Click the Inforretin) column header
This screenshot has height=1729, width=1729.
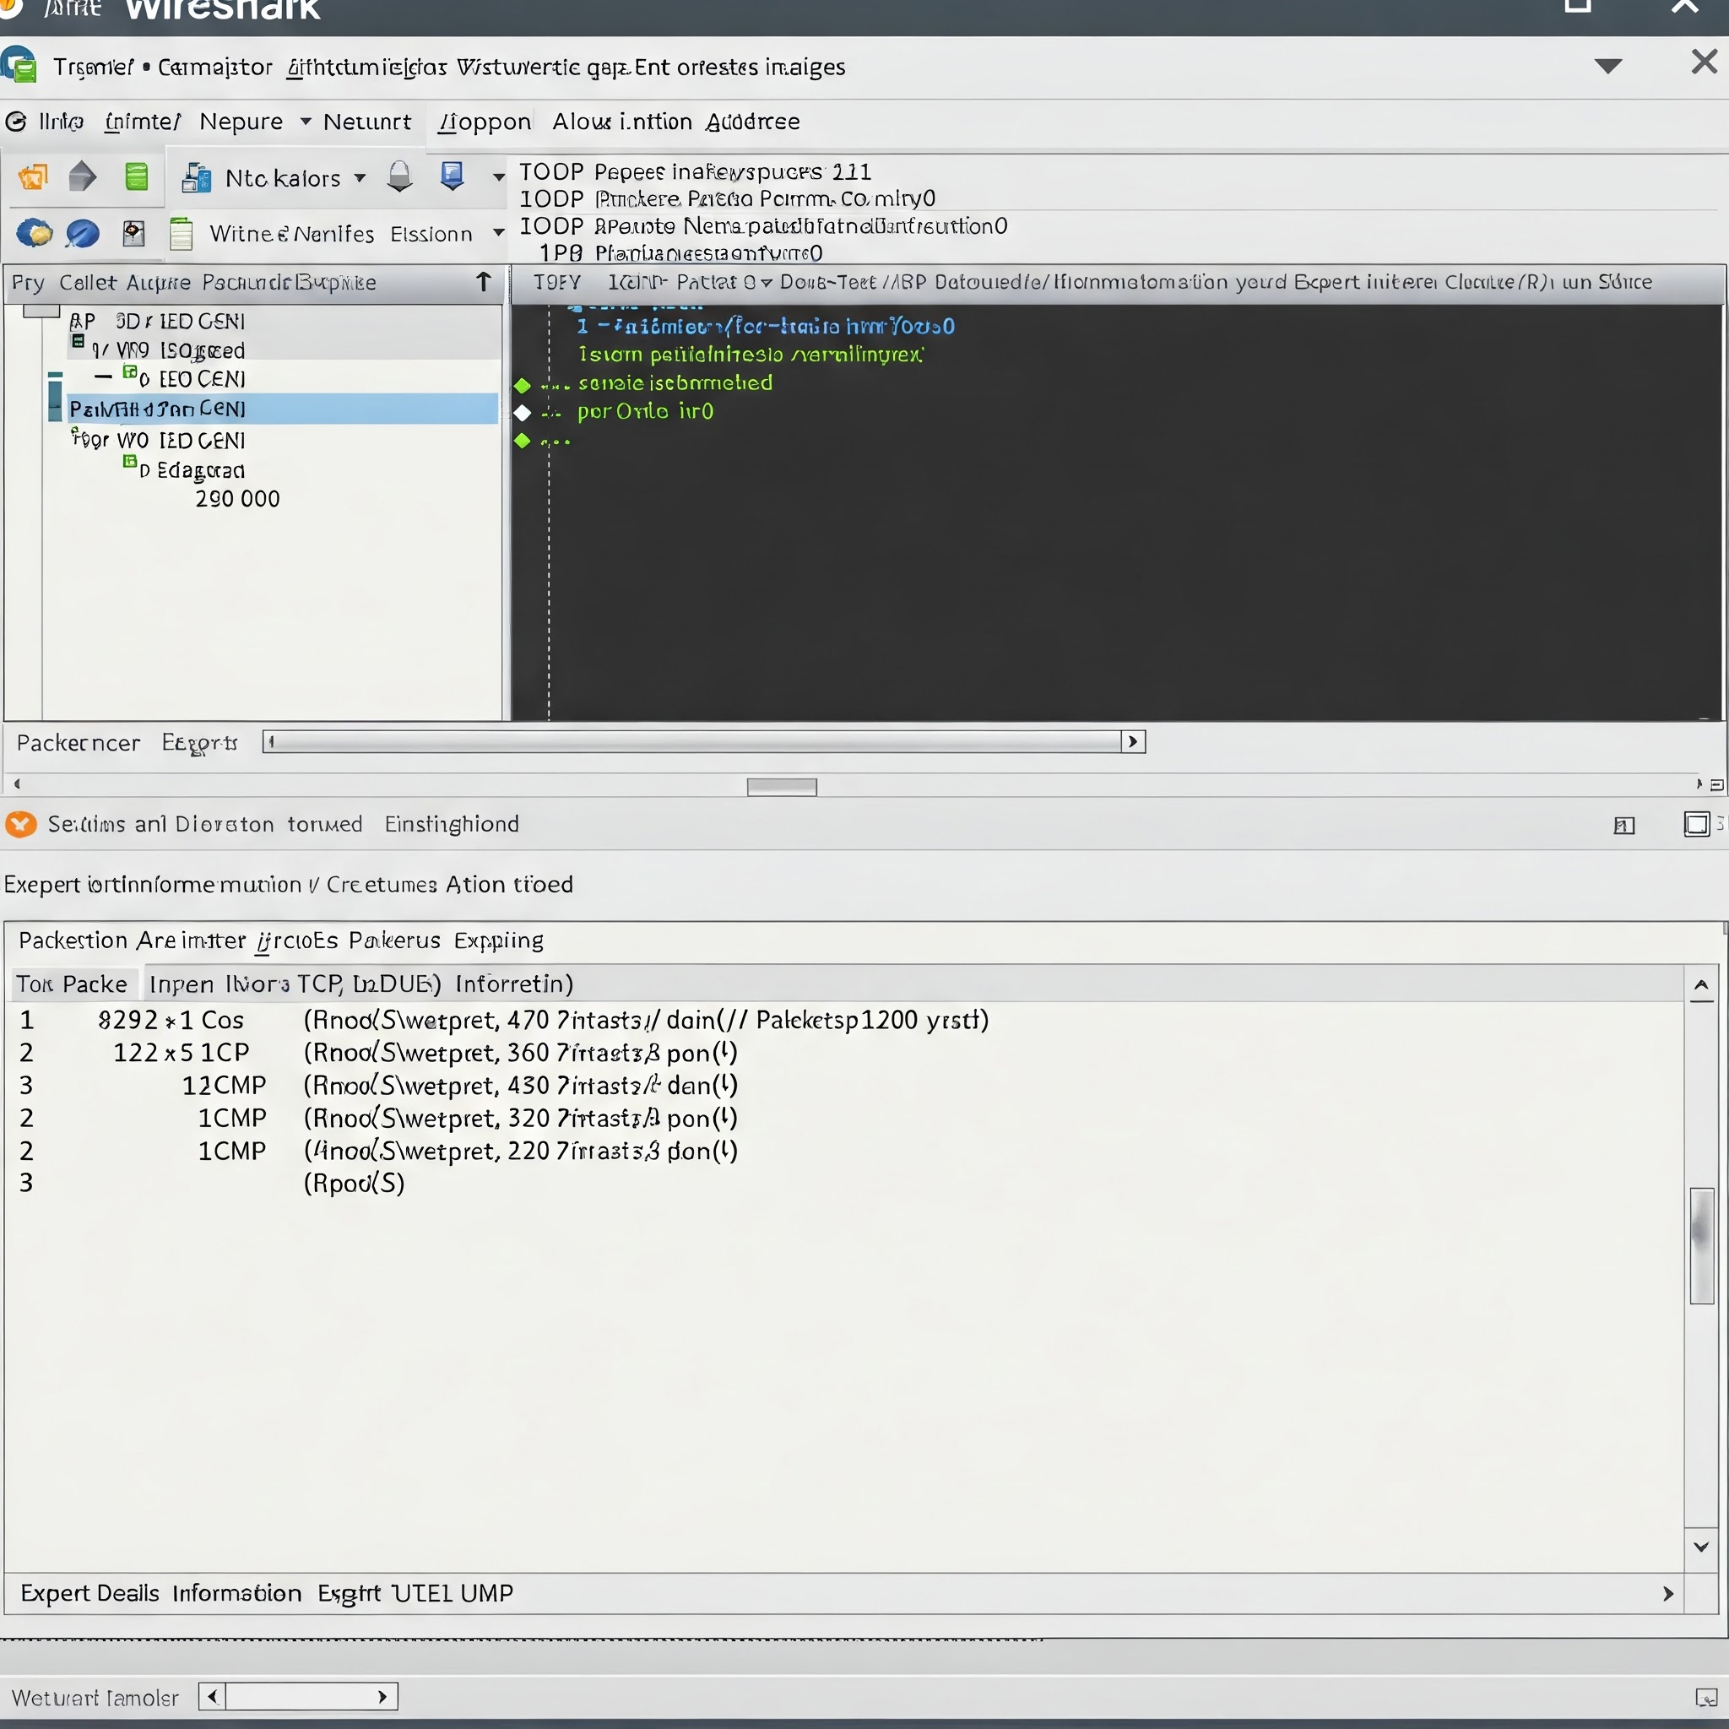pyautogui.click(x=515, y=984)
